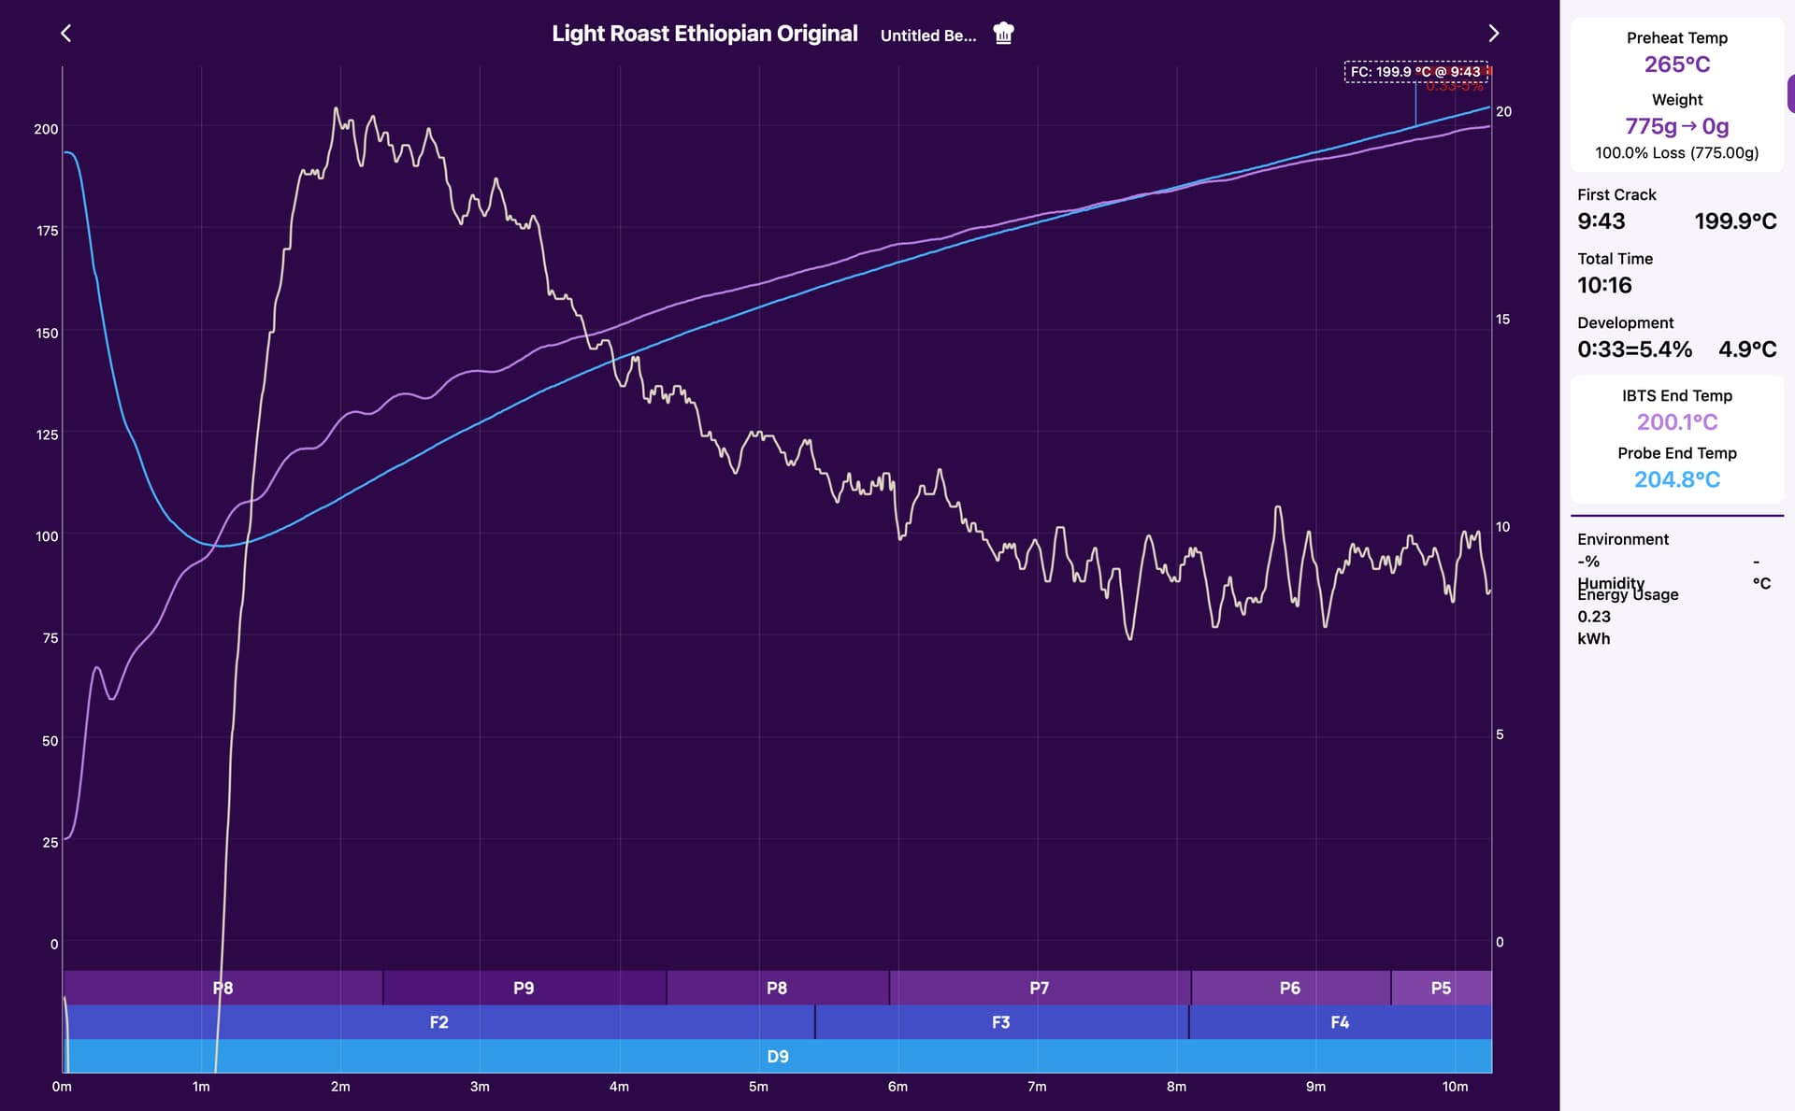1795x1111 pixels.
Task: Click the weight 775g → 0g value
Action: pos(1677,126)
